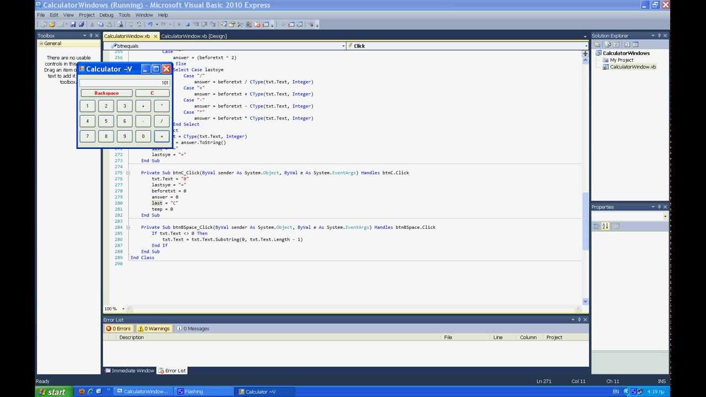Click the 7 key in Calculator window
Screen dimensions: 706x397
(87, 136)
